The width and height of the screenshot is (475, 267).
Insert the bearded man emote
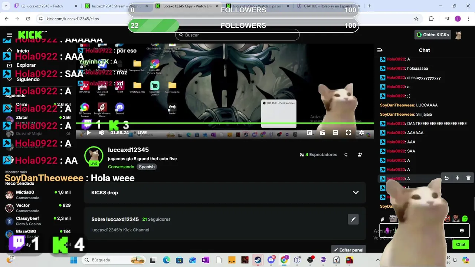click(x=456, y=219)
